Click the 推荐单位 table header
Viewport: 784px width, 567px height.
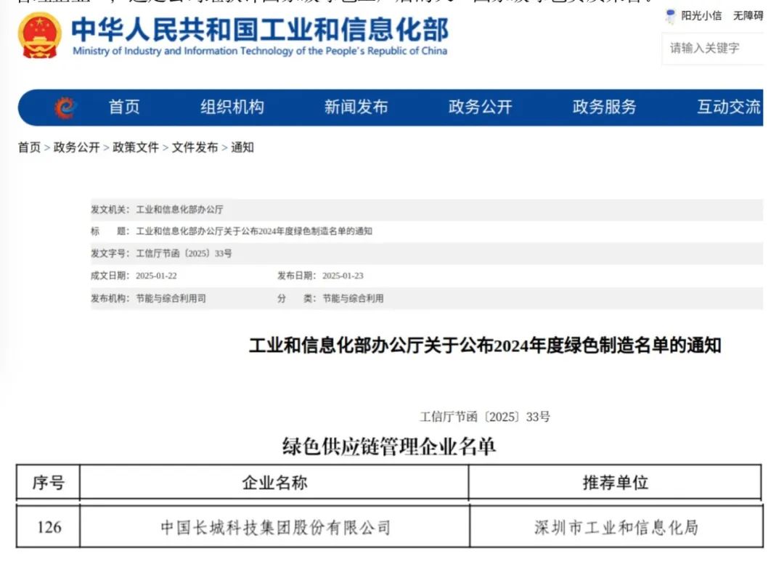(616, 483)
